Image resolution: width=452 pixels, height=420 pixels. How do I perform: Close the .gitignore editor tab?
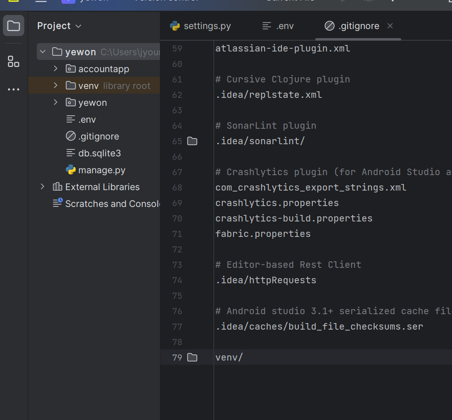pyautogui.click(x=390, y=26)
